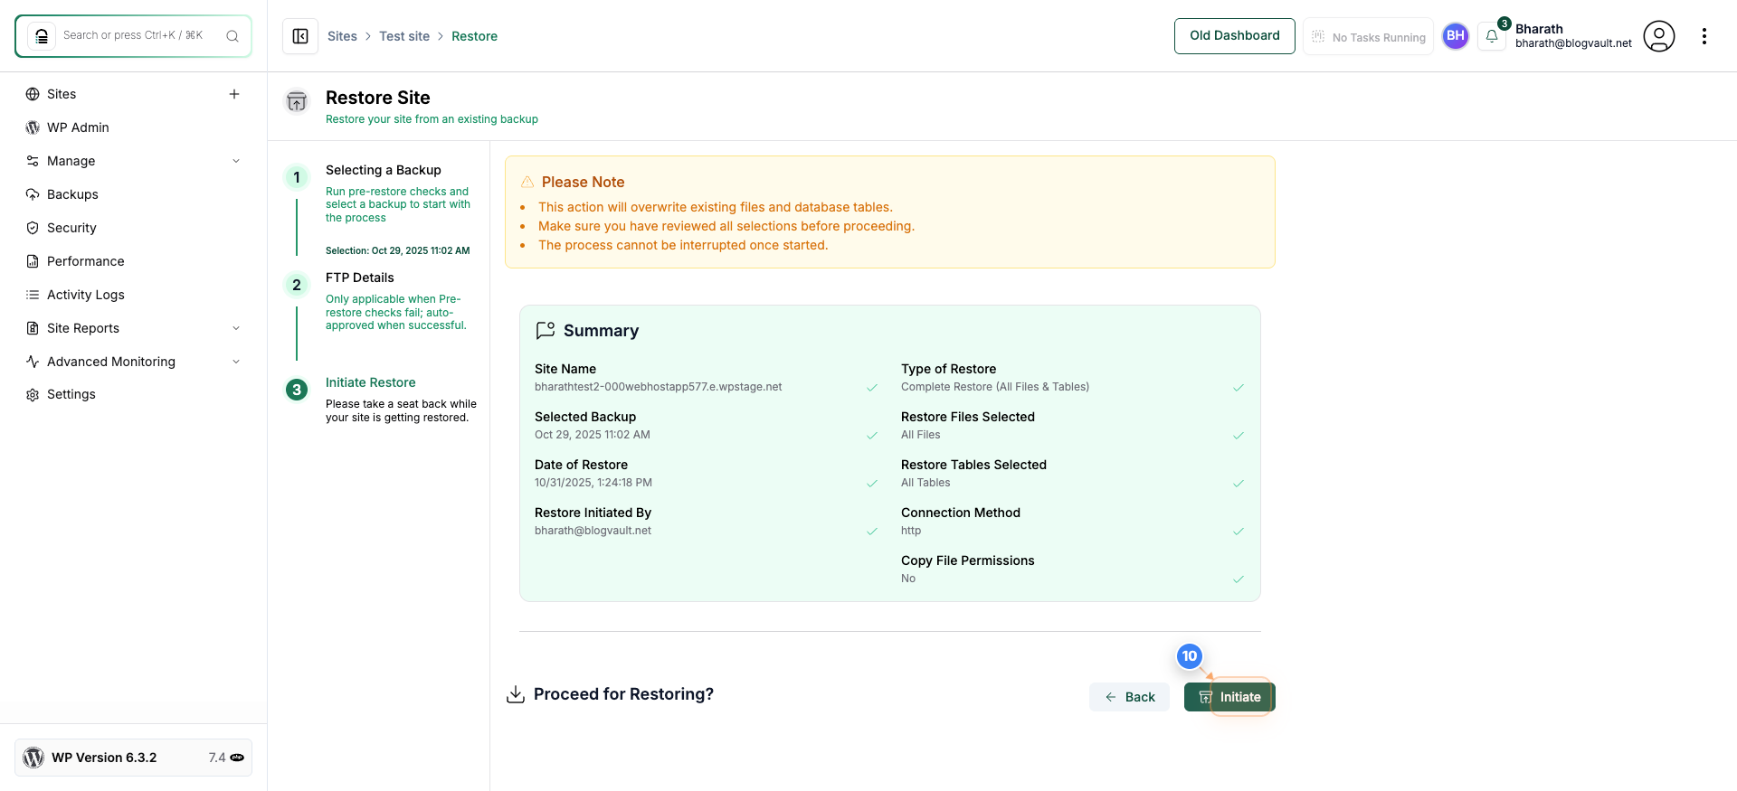
Task: Open the Performance sidebar item
Action: pyautogui.click(x=134, y=261)
